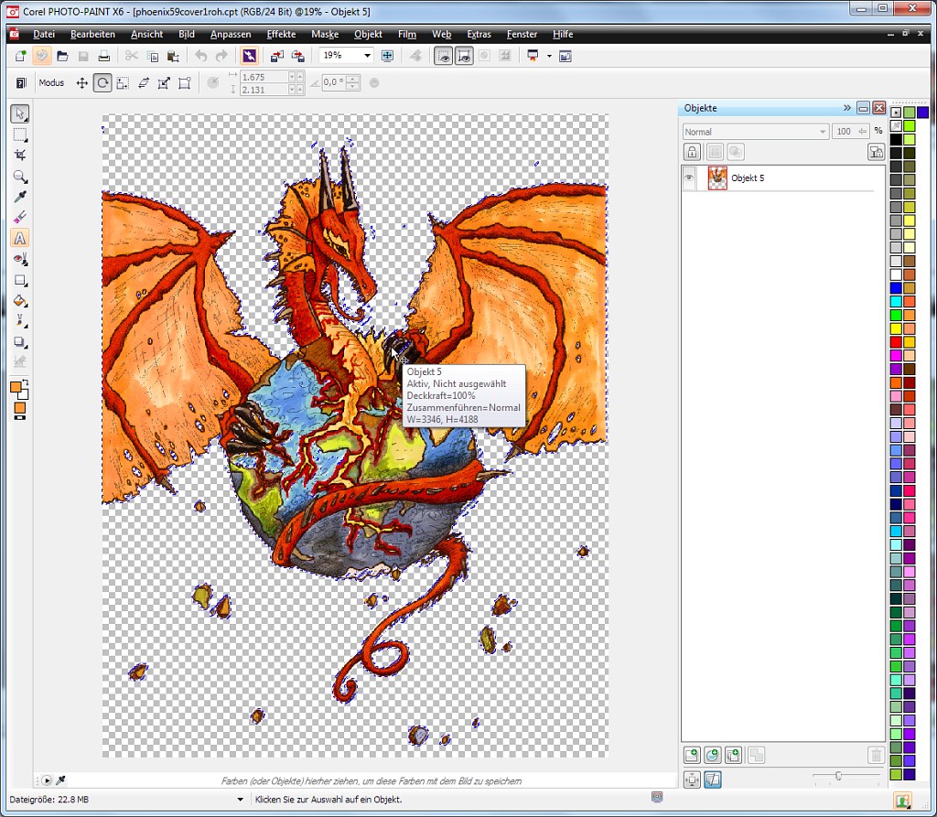
Task: Select the Distort mode icon
Action: click(164, 83)
